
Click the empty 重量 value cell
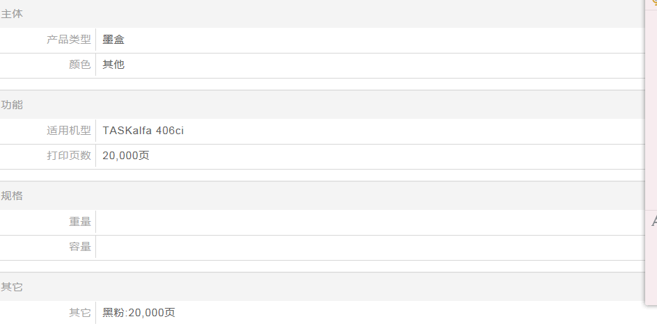point(369,222)
